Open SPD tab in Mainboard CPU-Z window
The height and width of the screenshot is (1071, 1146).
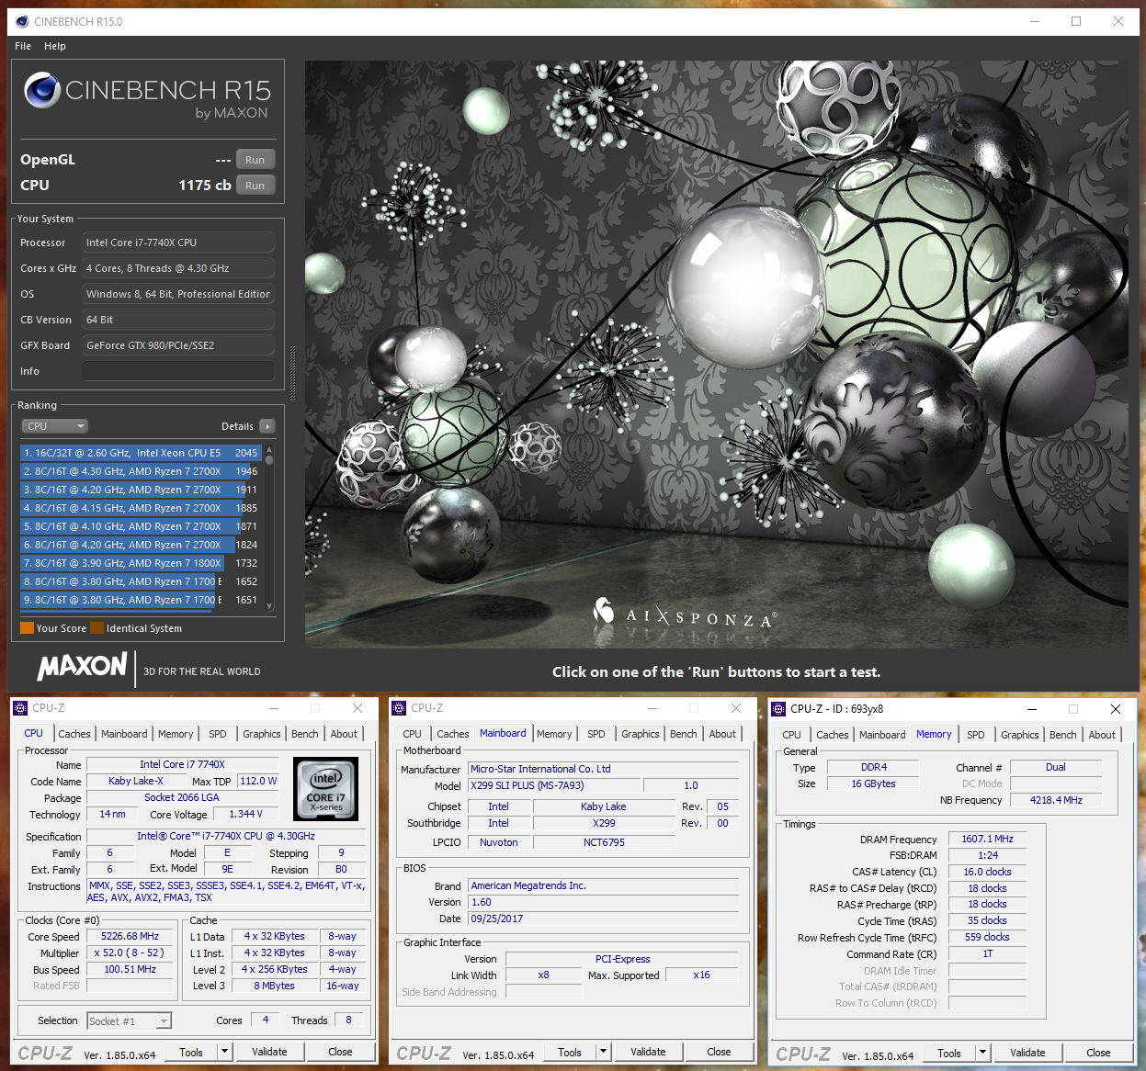coord(596,734)
